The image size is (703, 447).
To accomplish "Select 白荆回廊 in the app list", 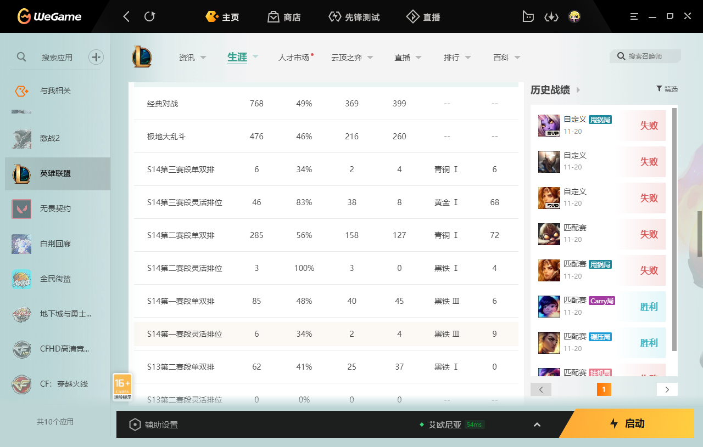I will point(58,244).
